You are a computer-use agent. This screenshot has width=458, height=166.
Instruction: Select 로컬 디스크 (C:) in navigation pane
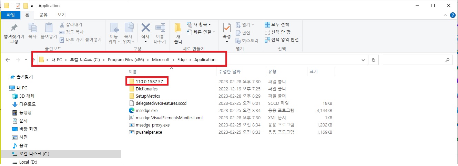coord(34,154)
